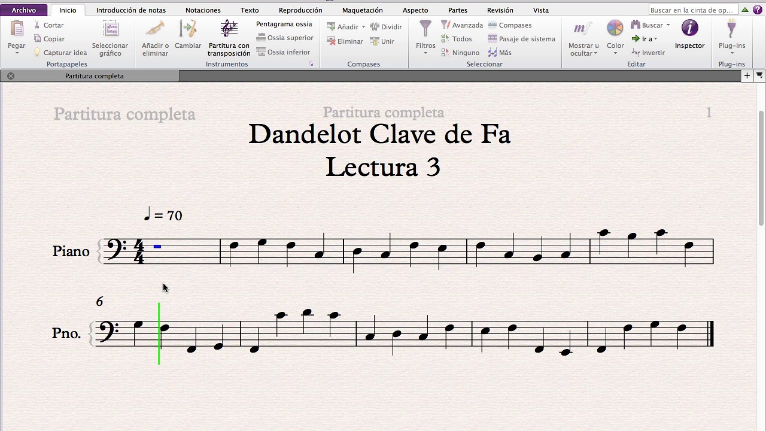Click the Ninguno deselect icon
The image size is (766, 431).
coord(445,53)
